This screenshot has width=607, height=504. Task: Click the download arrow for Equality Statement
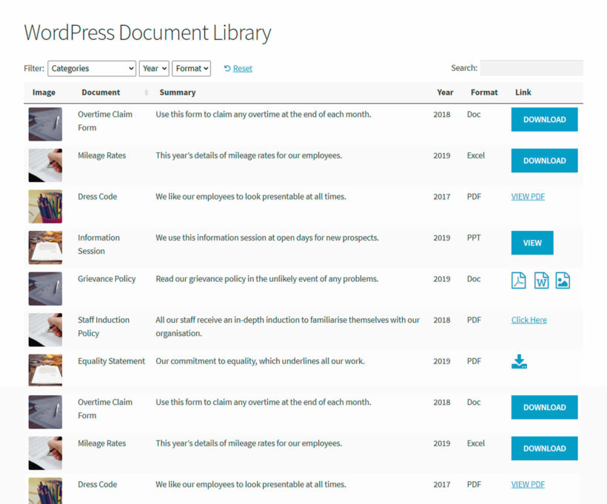519,361
